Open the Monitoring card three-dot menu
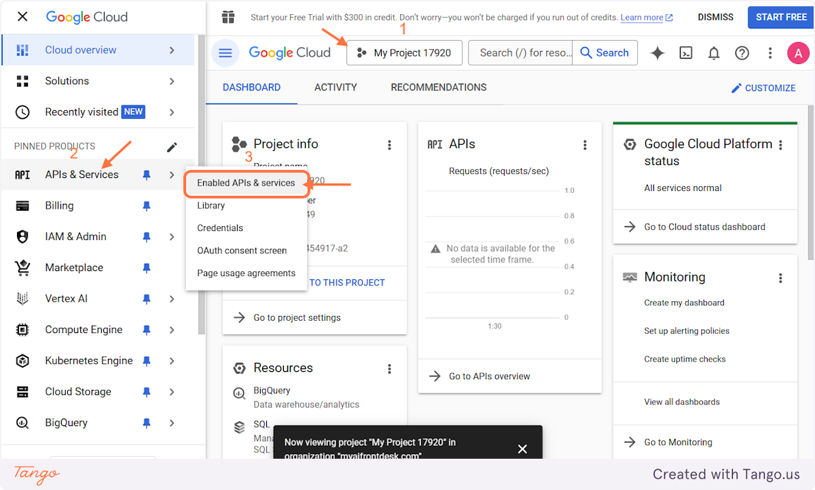The height and width of the screenshot is (490, 815). click(x=780, y=278)
